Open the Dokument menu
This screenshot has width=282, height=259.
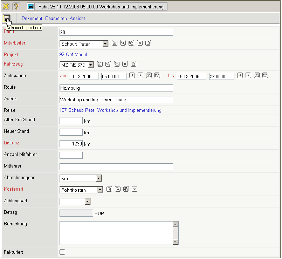[32, 18]
